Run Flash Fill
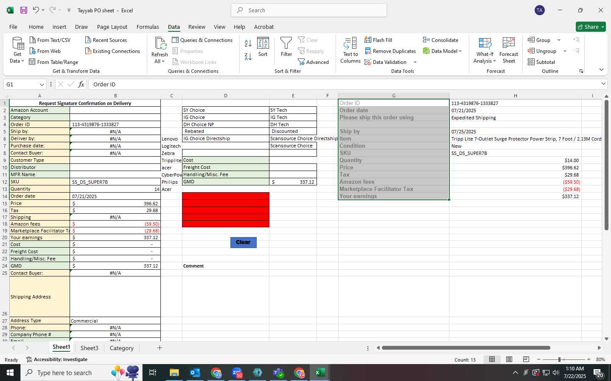The width and height of the screenshot is (611, 381). coord(378,40)
